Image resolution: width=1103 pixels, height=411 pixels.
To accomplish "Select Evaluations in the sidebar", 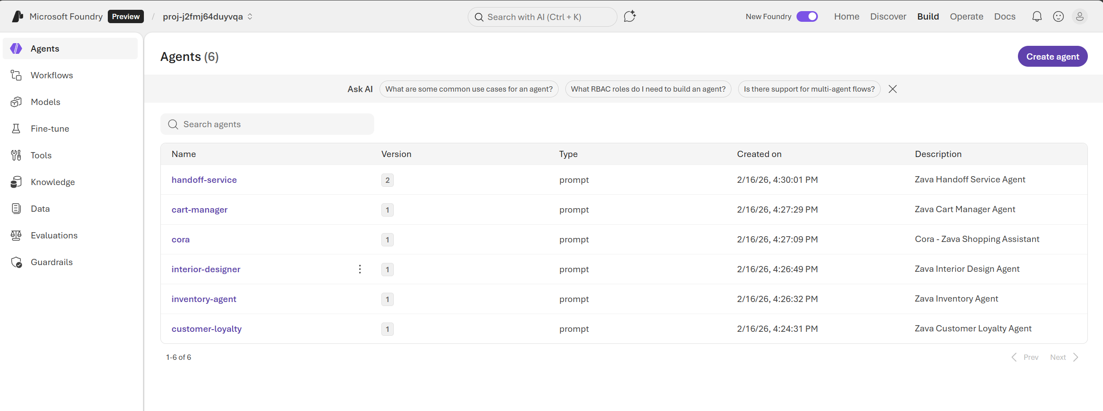I will 70,235.
